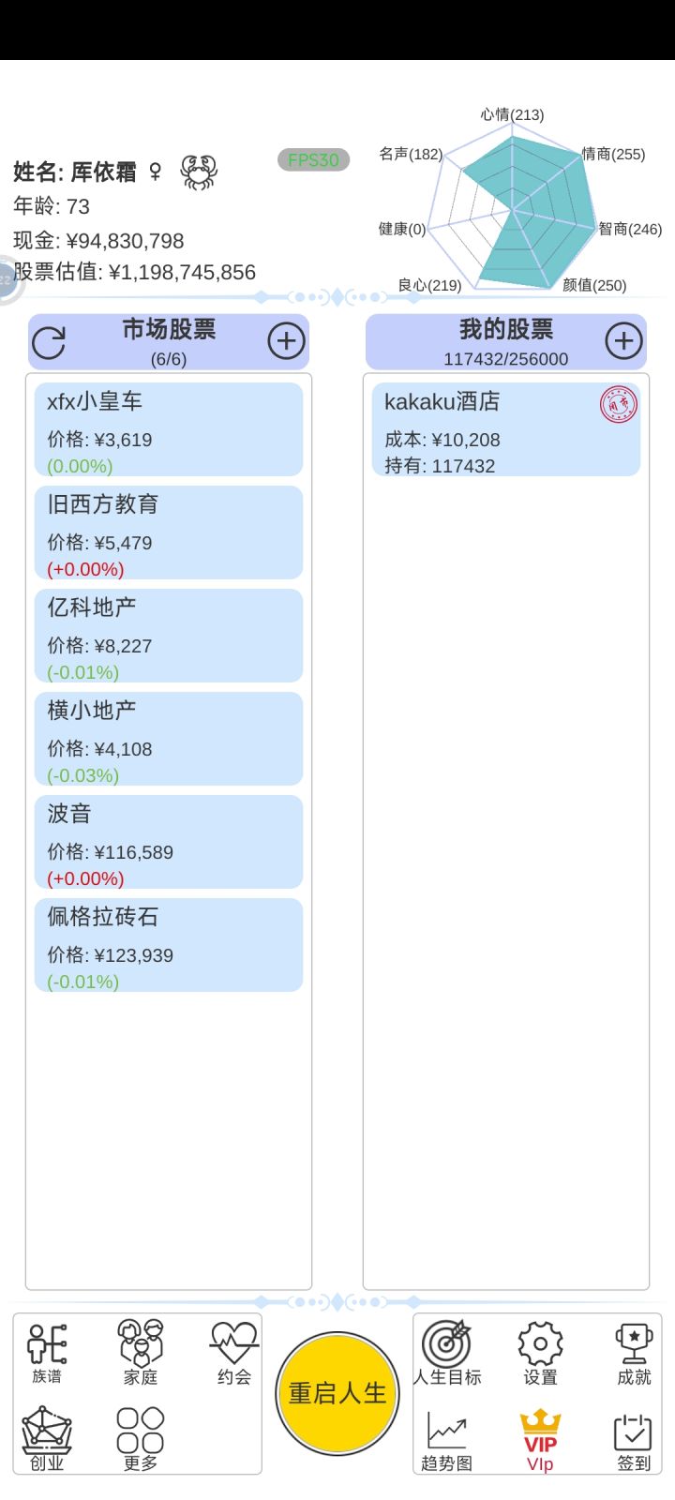Tap the plus icon beside 我的股票
Screen dimensions: 675x1500
click(x=623, y=341)
